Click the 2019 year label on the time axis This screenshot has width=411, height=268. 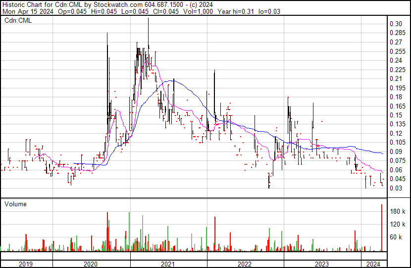(x=26, y=264)
